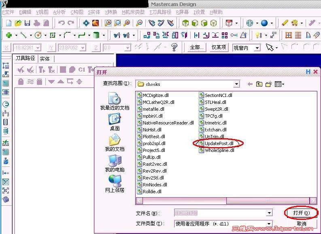Screen dimensions: 321x234
Task: Click the light bulb icon in toolbar
Action: [x=257, y=35]
